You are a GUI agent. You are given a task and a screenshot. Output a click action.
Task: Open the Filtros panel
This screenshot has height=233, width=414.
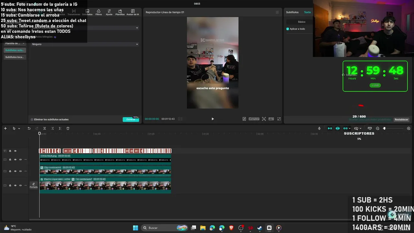pyautogui.click(x=99, y=12)
